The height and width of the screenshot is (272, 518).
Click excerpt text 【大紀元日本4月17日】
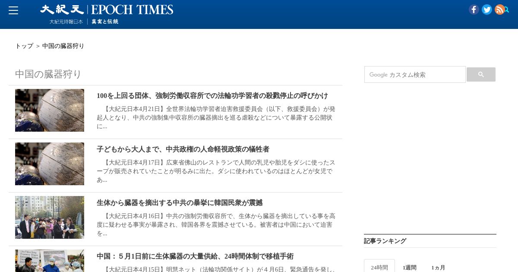pos(216,171)
